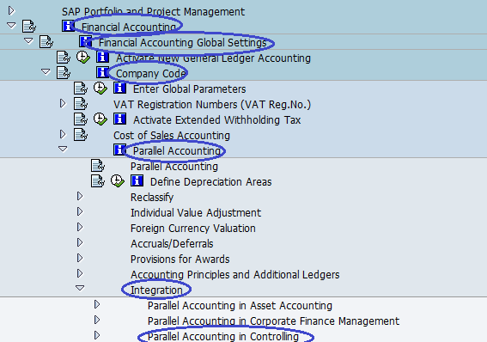The width and height of the screenshot is (487, 342).
Task: Execute activity icon for Define Depreciation Areas
Action: [x=118, y=181]
